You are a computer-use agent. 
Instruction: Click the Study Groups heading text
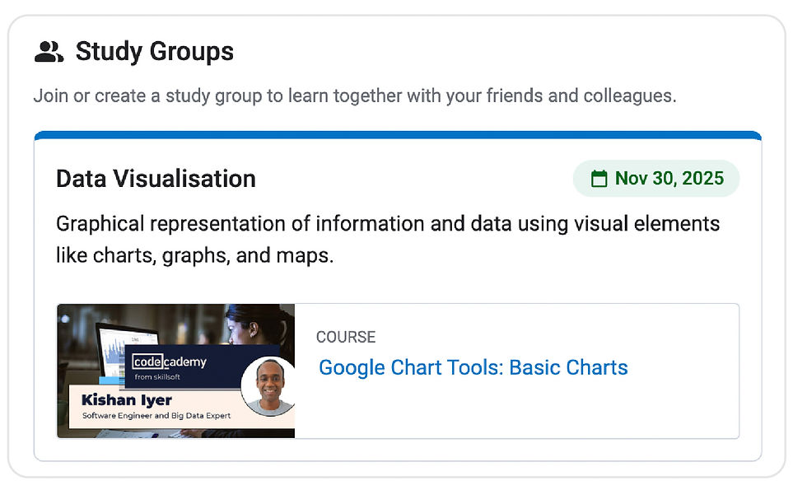pos(154,52)
